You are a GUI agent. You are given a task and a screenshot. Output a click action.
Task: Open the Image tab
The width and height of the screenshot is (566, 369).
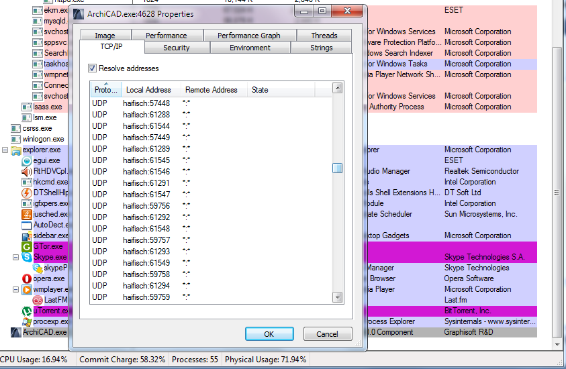click(105, 35)
